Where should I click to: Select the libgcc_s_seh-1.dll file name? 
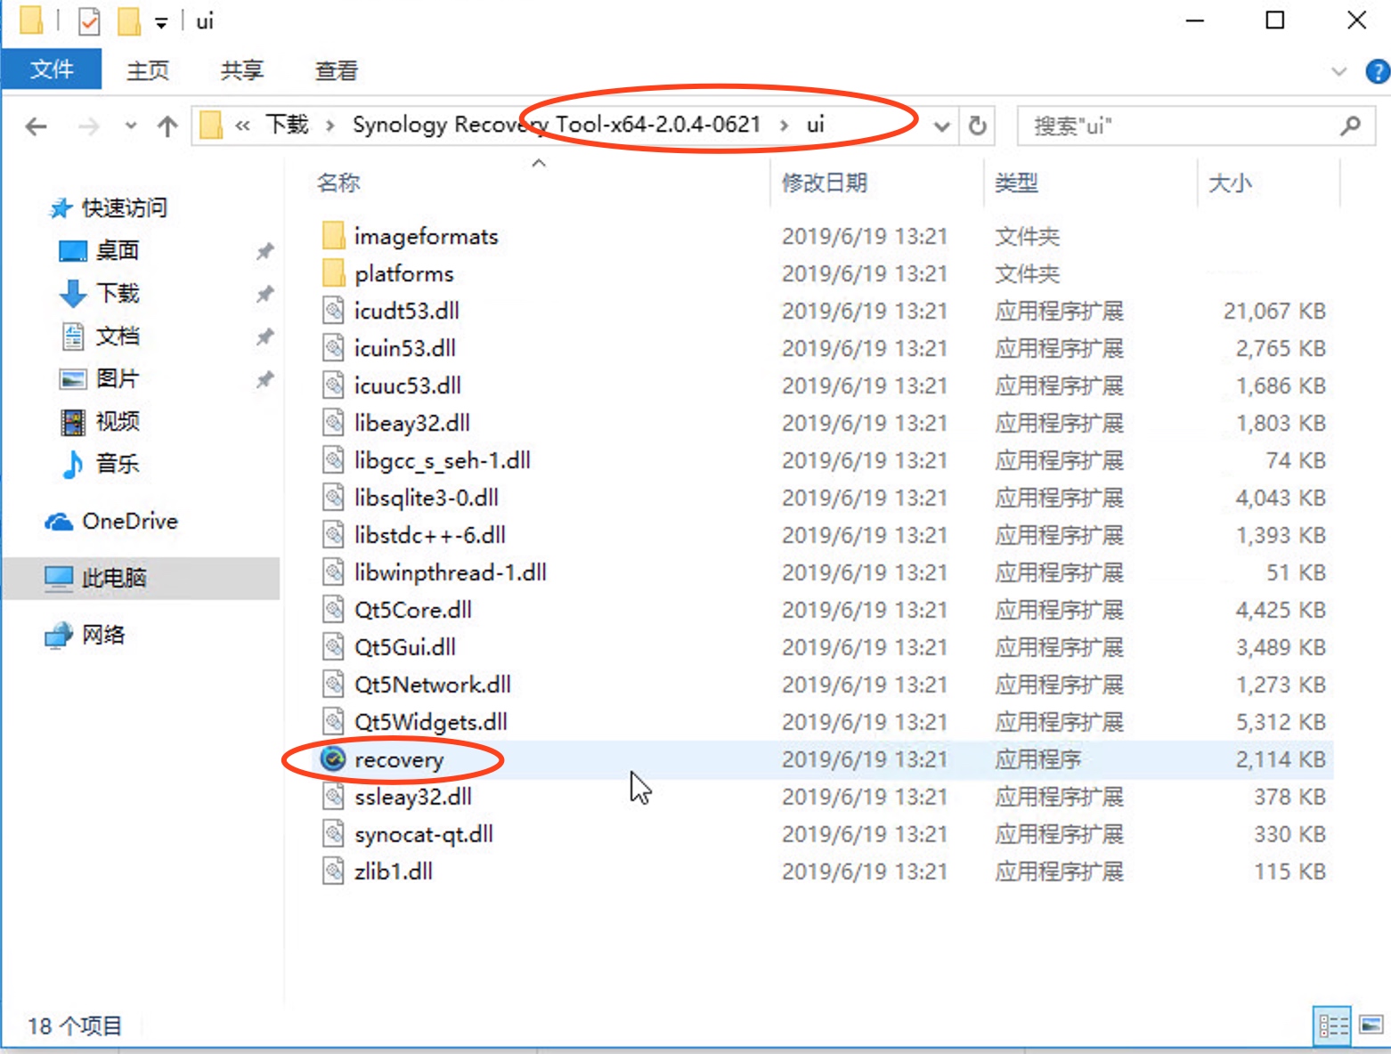(443, 460)
